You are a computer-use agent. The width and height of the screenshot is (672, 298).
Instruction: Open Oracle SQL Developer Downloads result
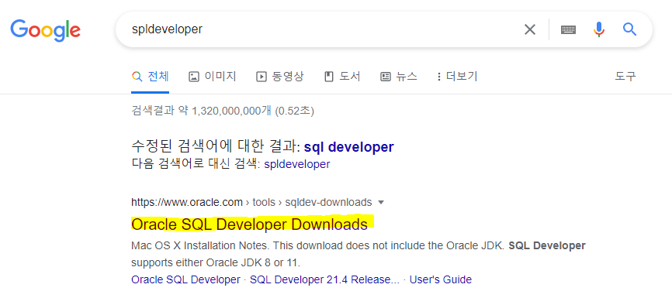(x=249, y=224)
